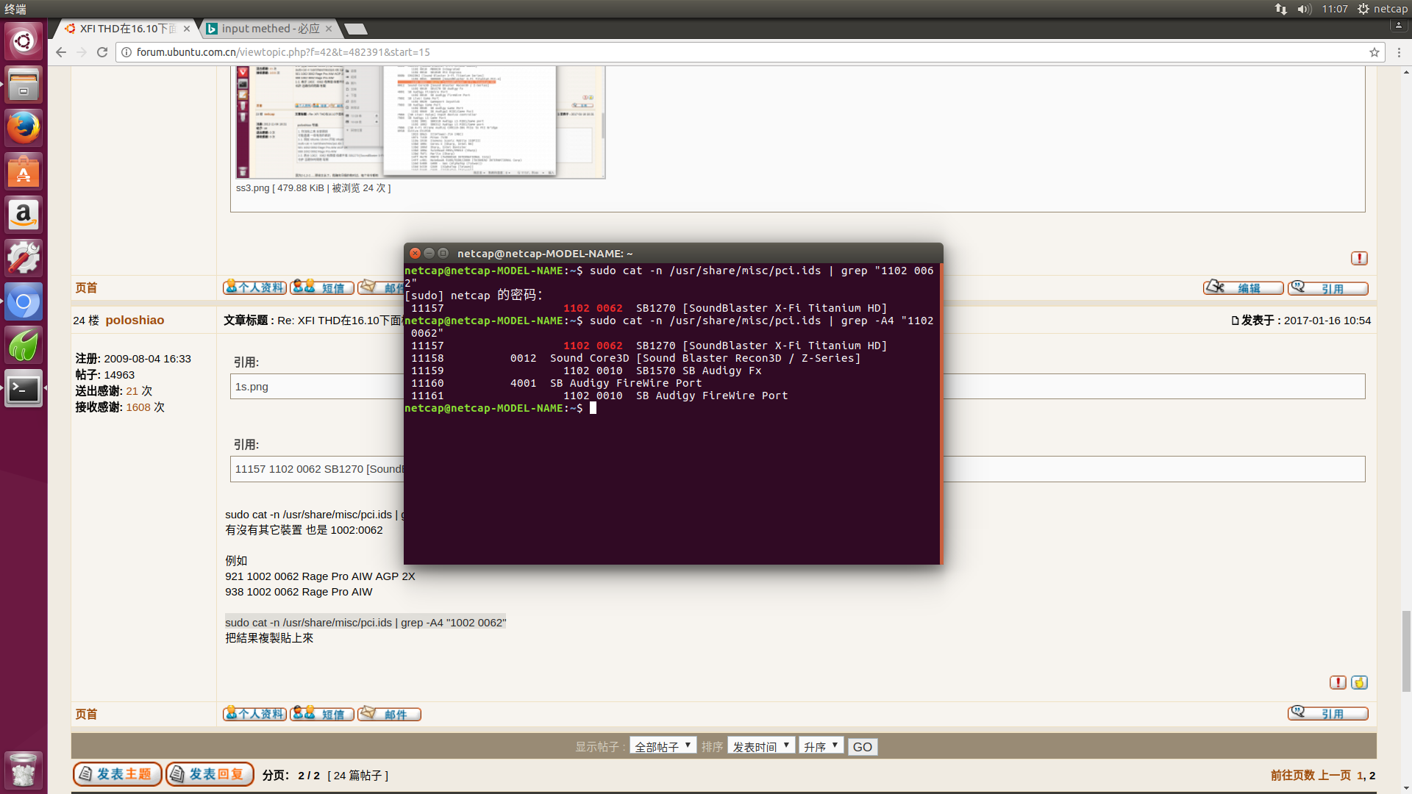Open Firefox from the launcher
The width and height of the screenshot is (1412, 794).
pyautogui.click(x=24, y=127)
